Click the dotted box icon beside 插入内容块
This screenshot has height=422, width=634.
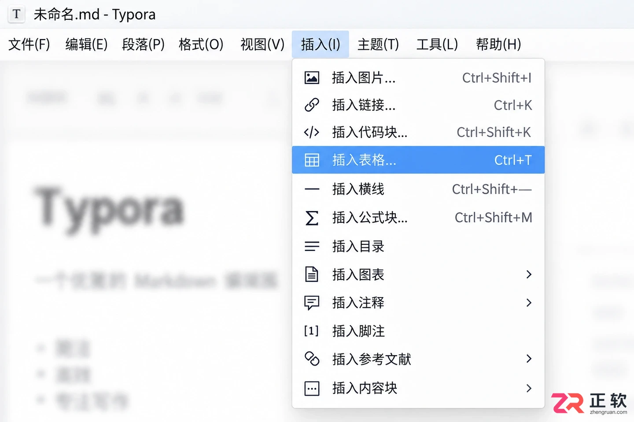[312, 388]
